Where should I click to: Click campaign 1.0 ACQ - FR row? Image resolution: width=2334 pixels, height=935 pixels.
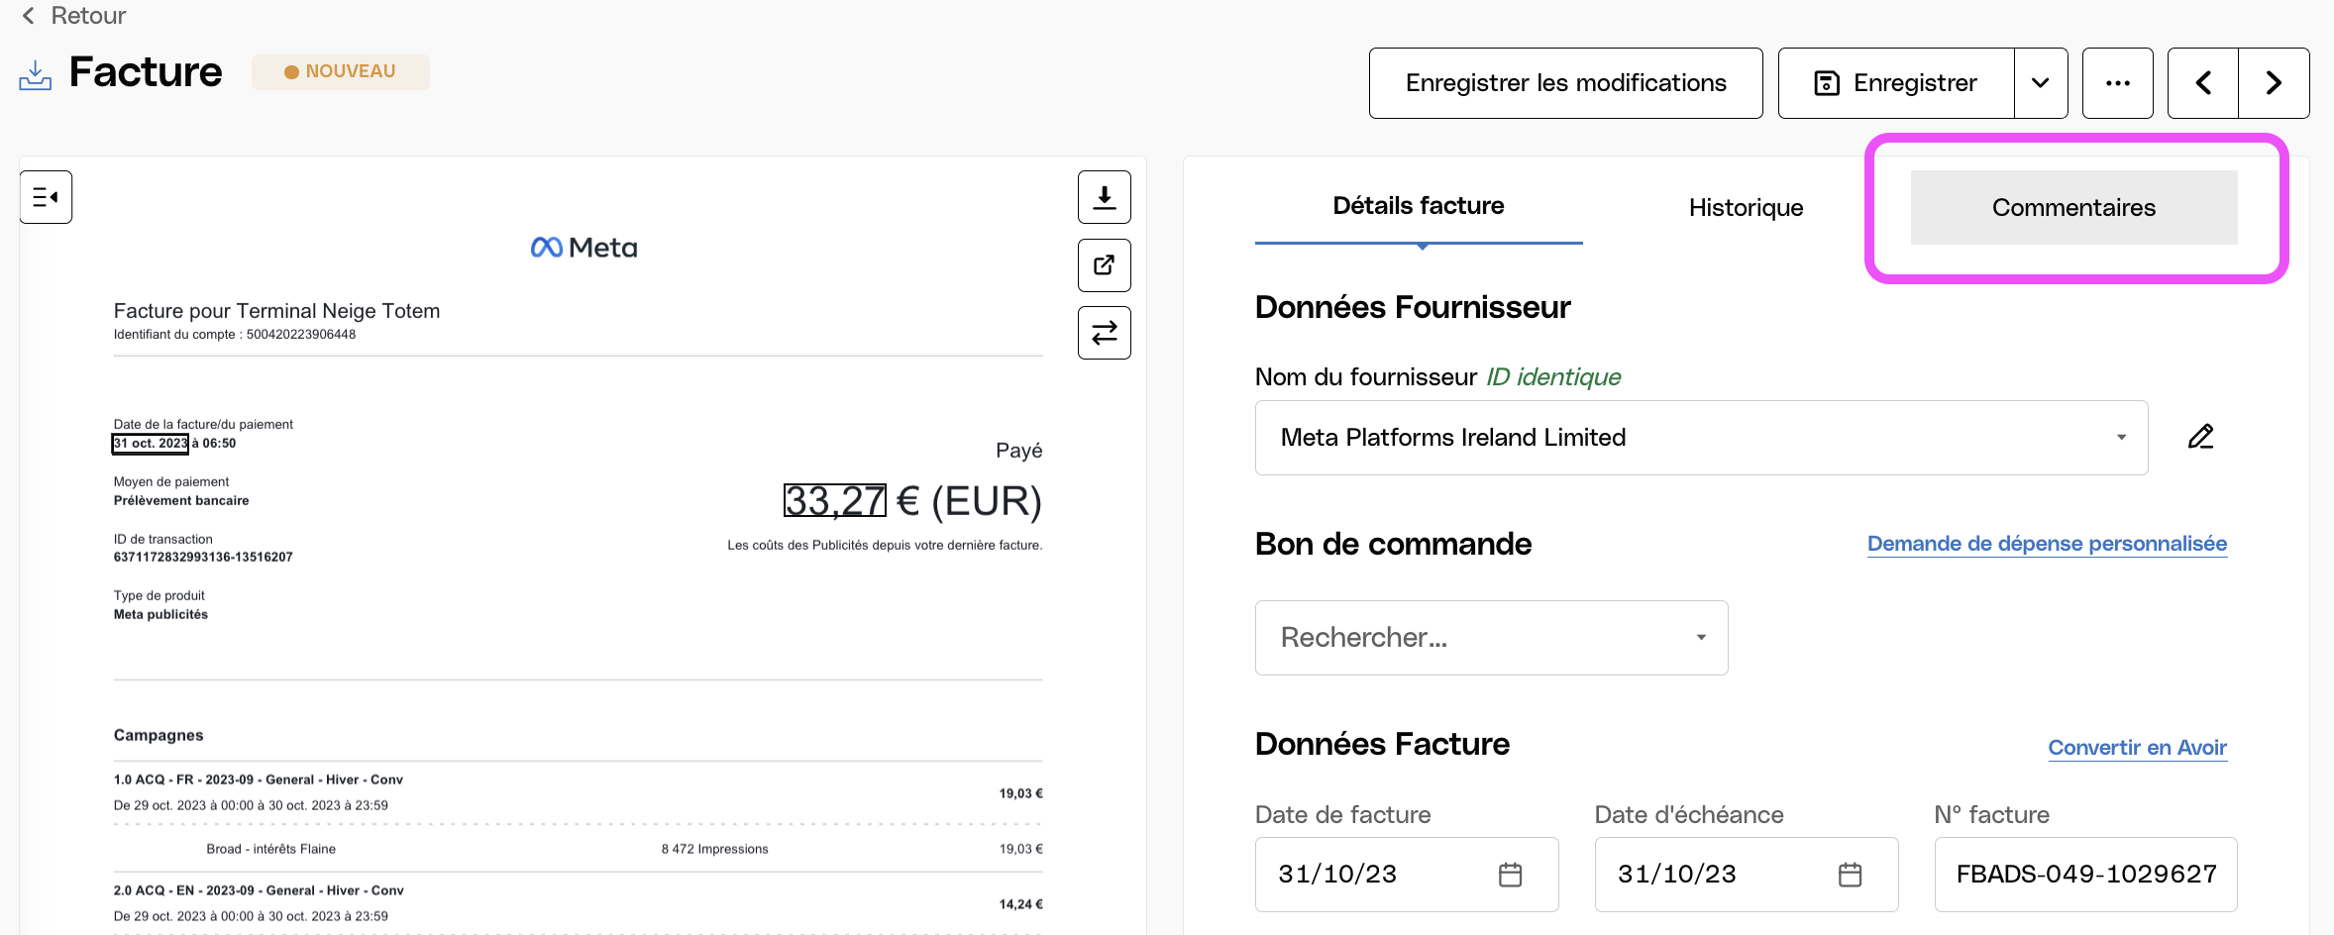point(579,792)
